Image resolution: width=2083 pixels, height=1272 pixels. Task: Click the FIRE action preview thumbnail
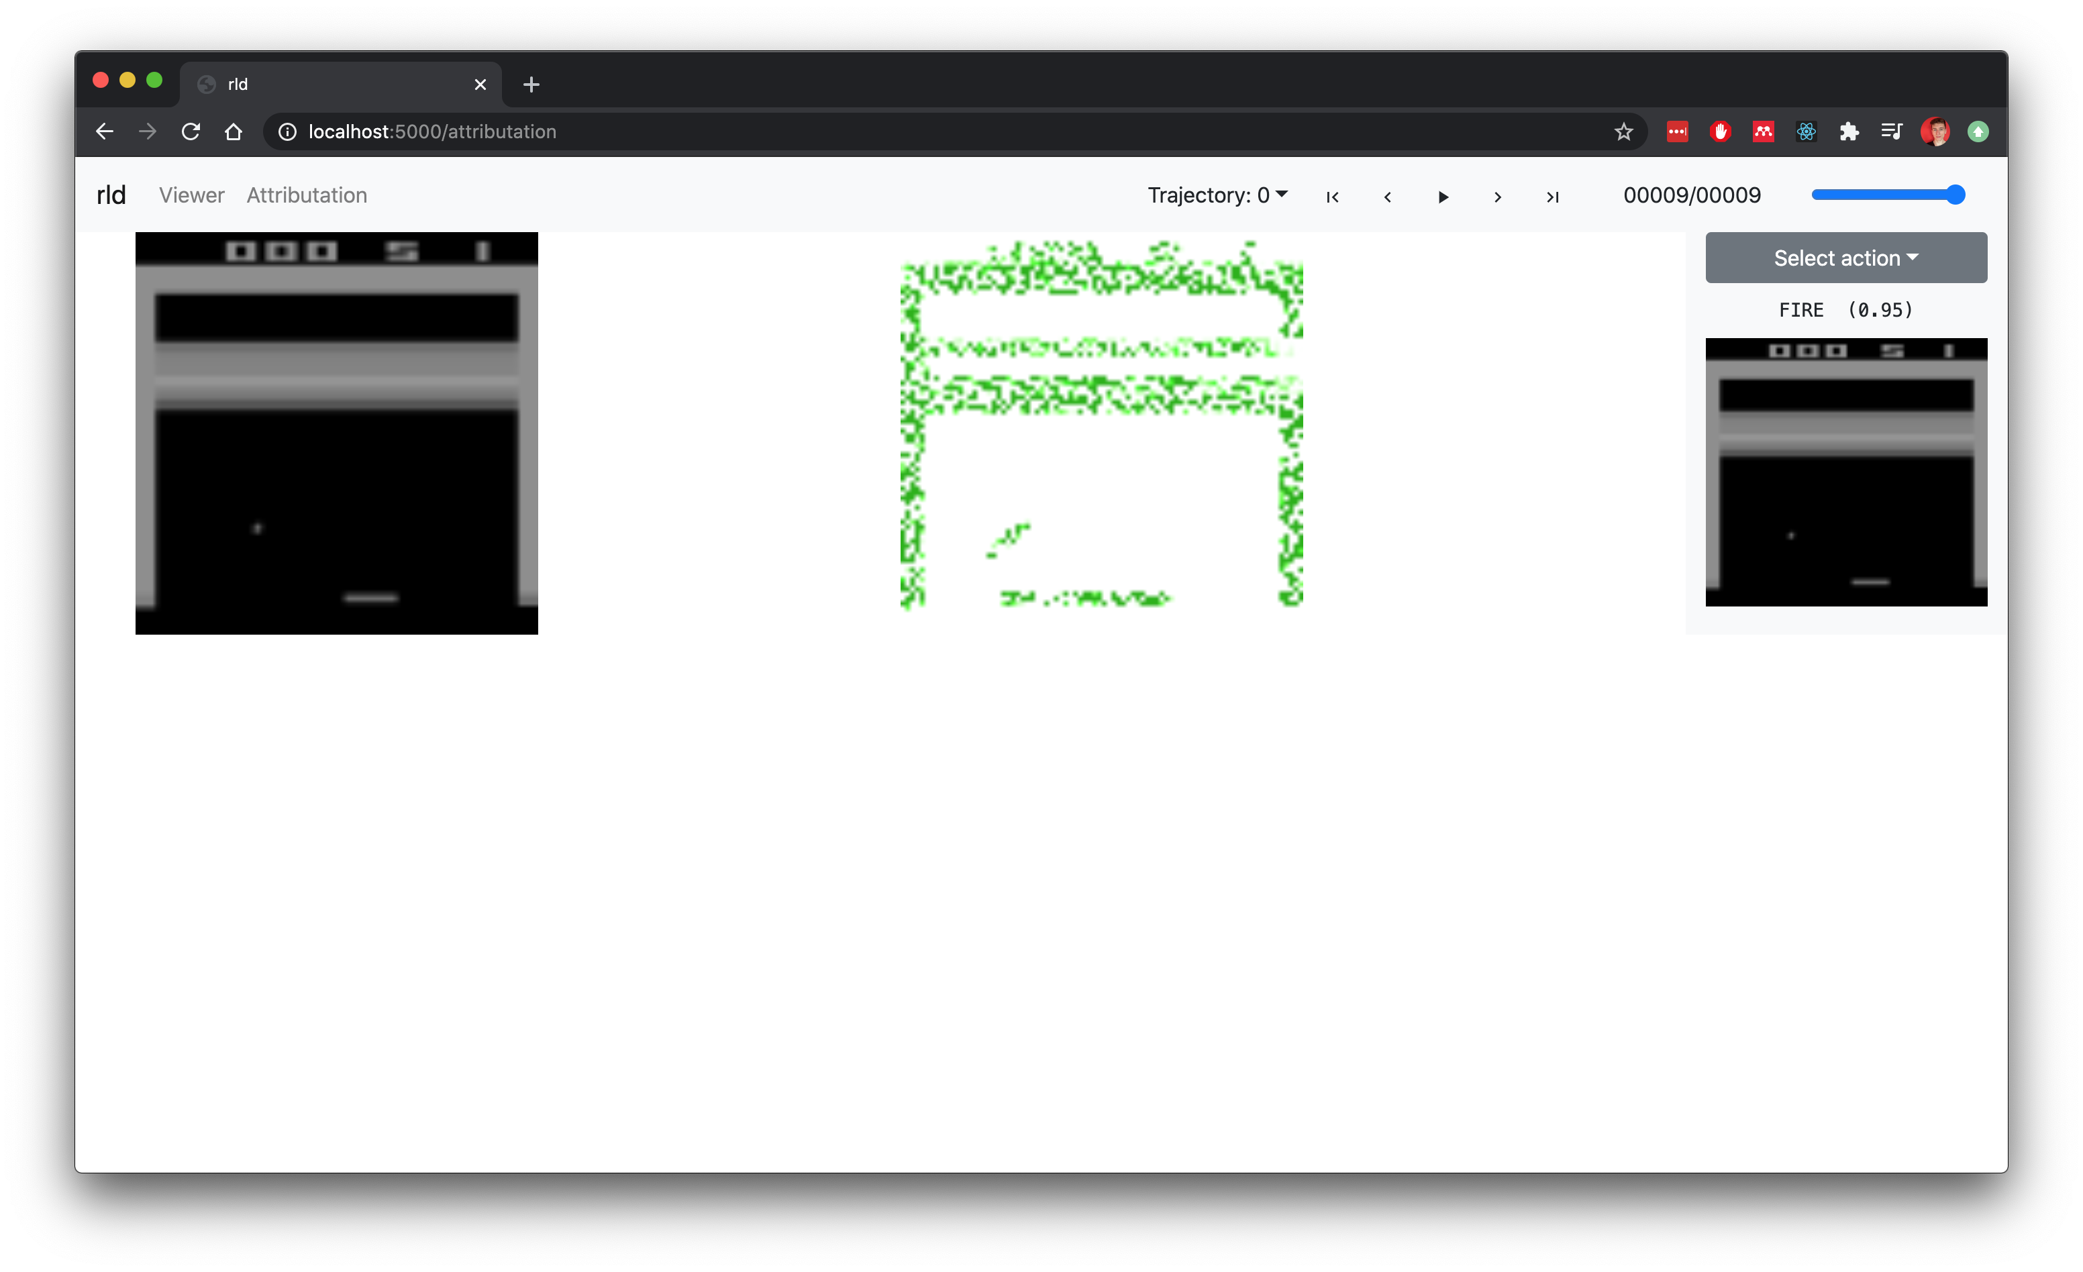click(1845, 472)
